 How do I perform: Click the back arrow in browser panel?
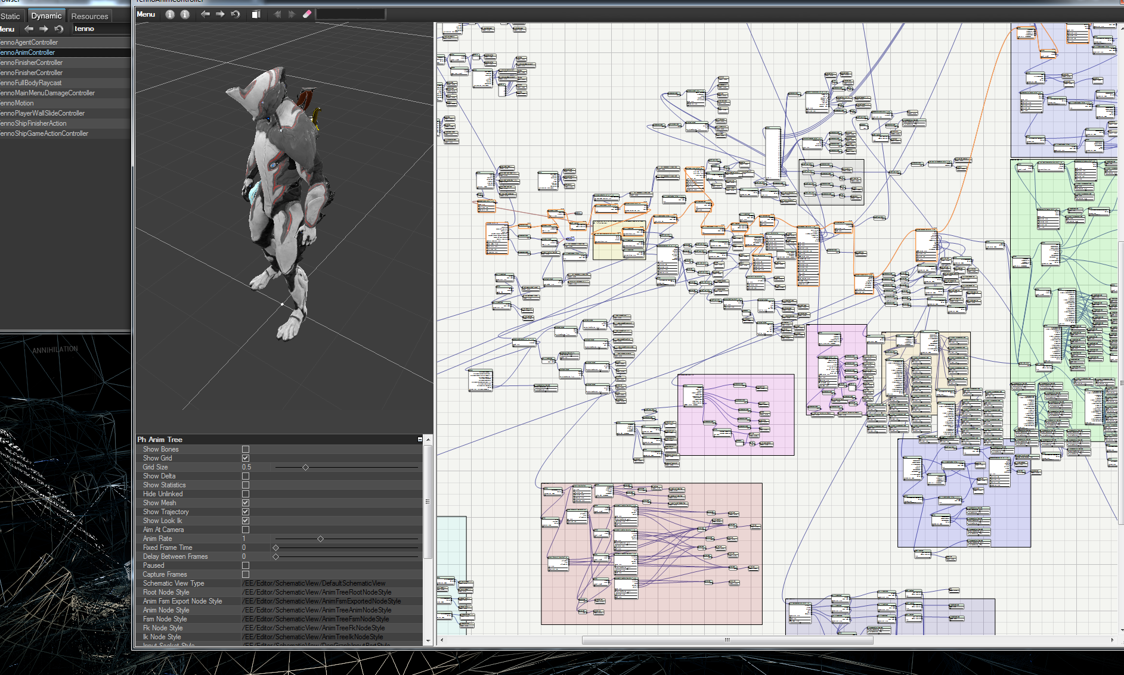[x=29, y=29]
